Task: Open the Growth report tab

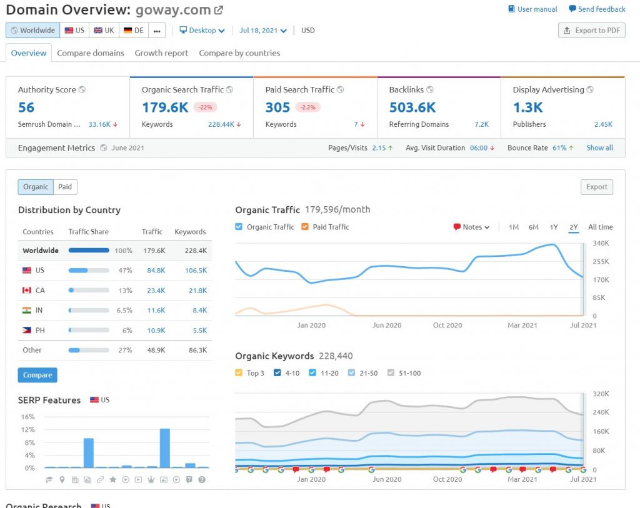Action: [x=162, y=53]
